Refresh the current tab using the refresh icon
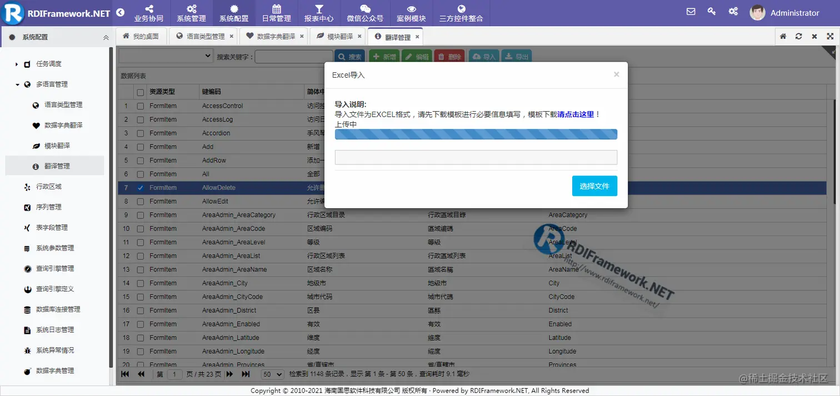Viewport: 840px width, 396px height. (798, 36)
